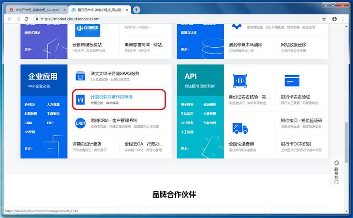
Task: View site security lock icon
Action: pos(37,19)
